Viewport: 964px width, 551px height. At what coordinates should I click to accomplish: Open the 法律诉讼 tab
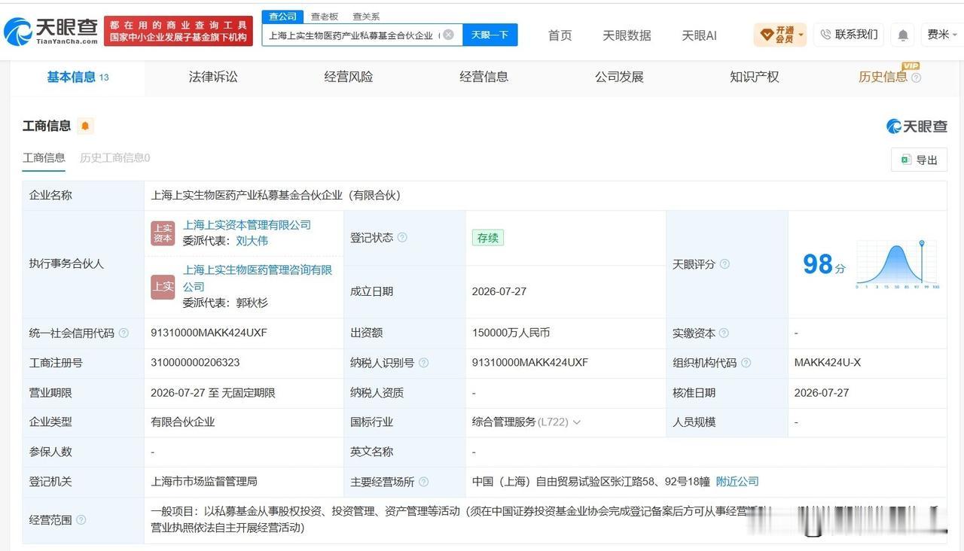coord(213,77)
